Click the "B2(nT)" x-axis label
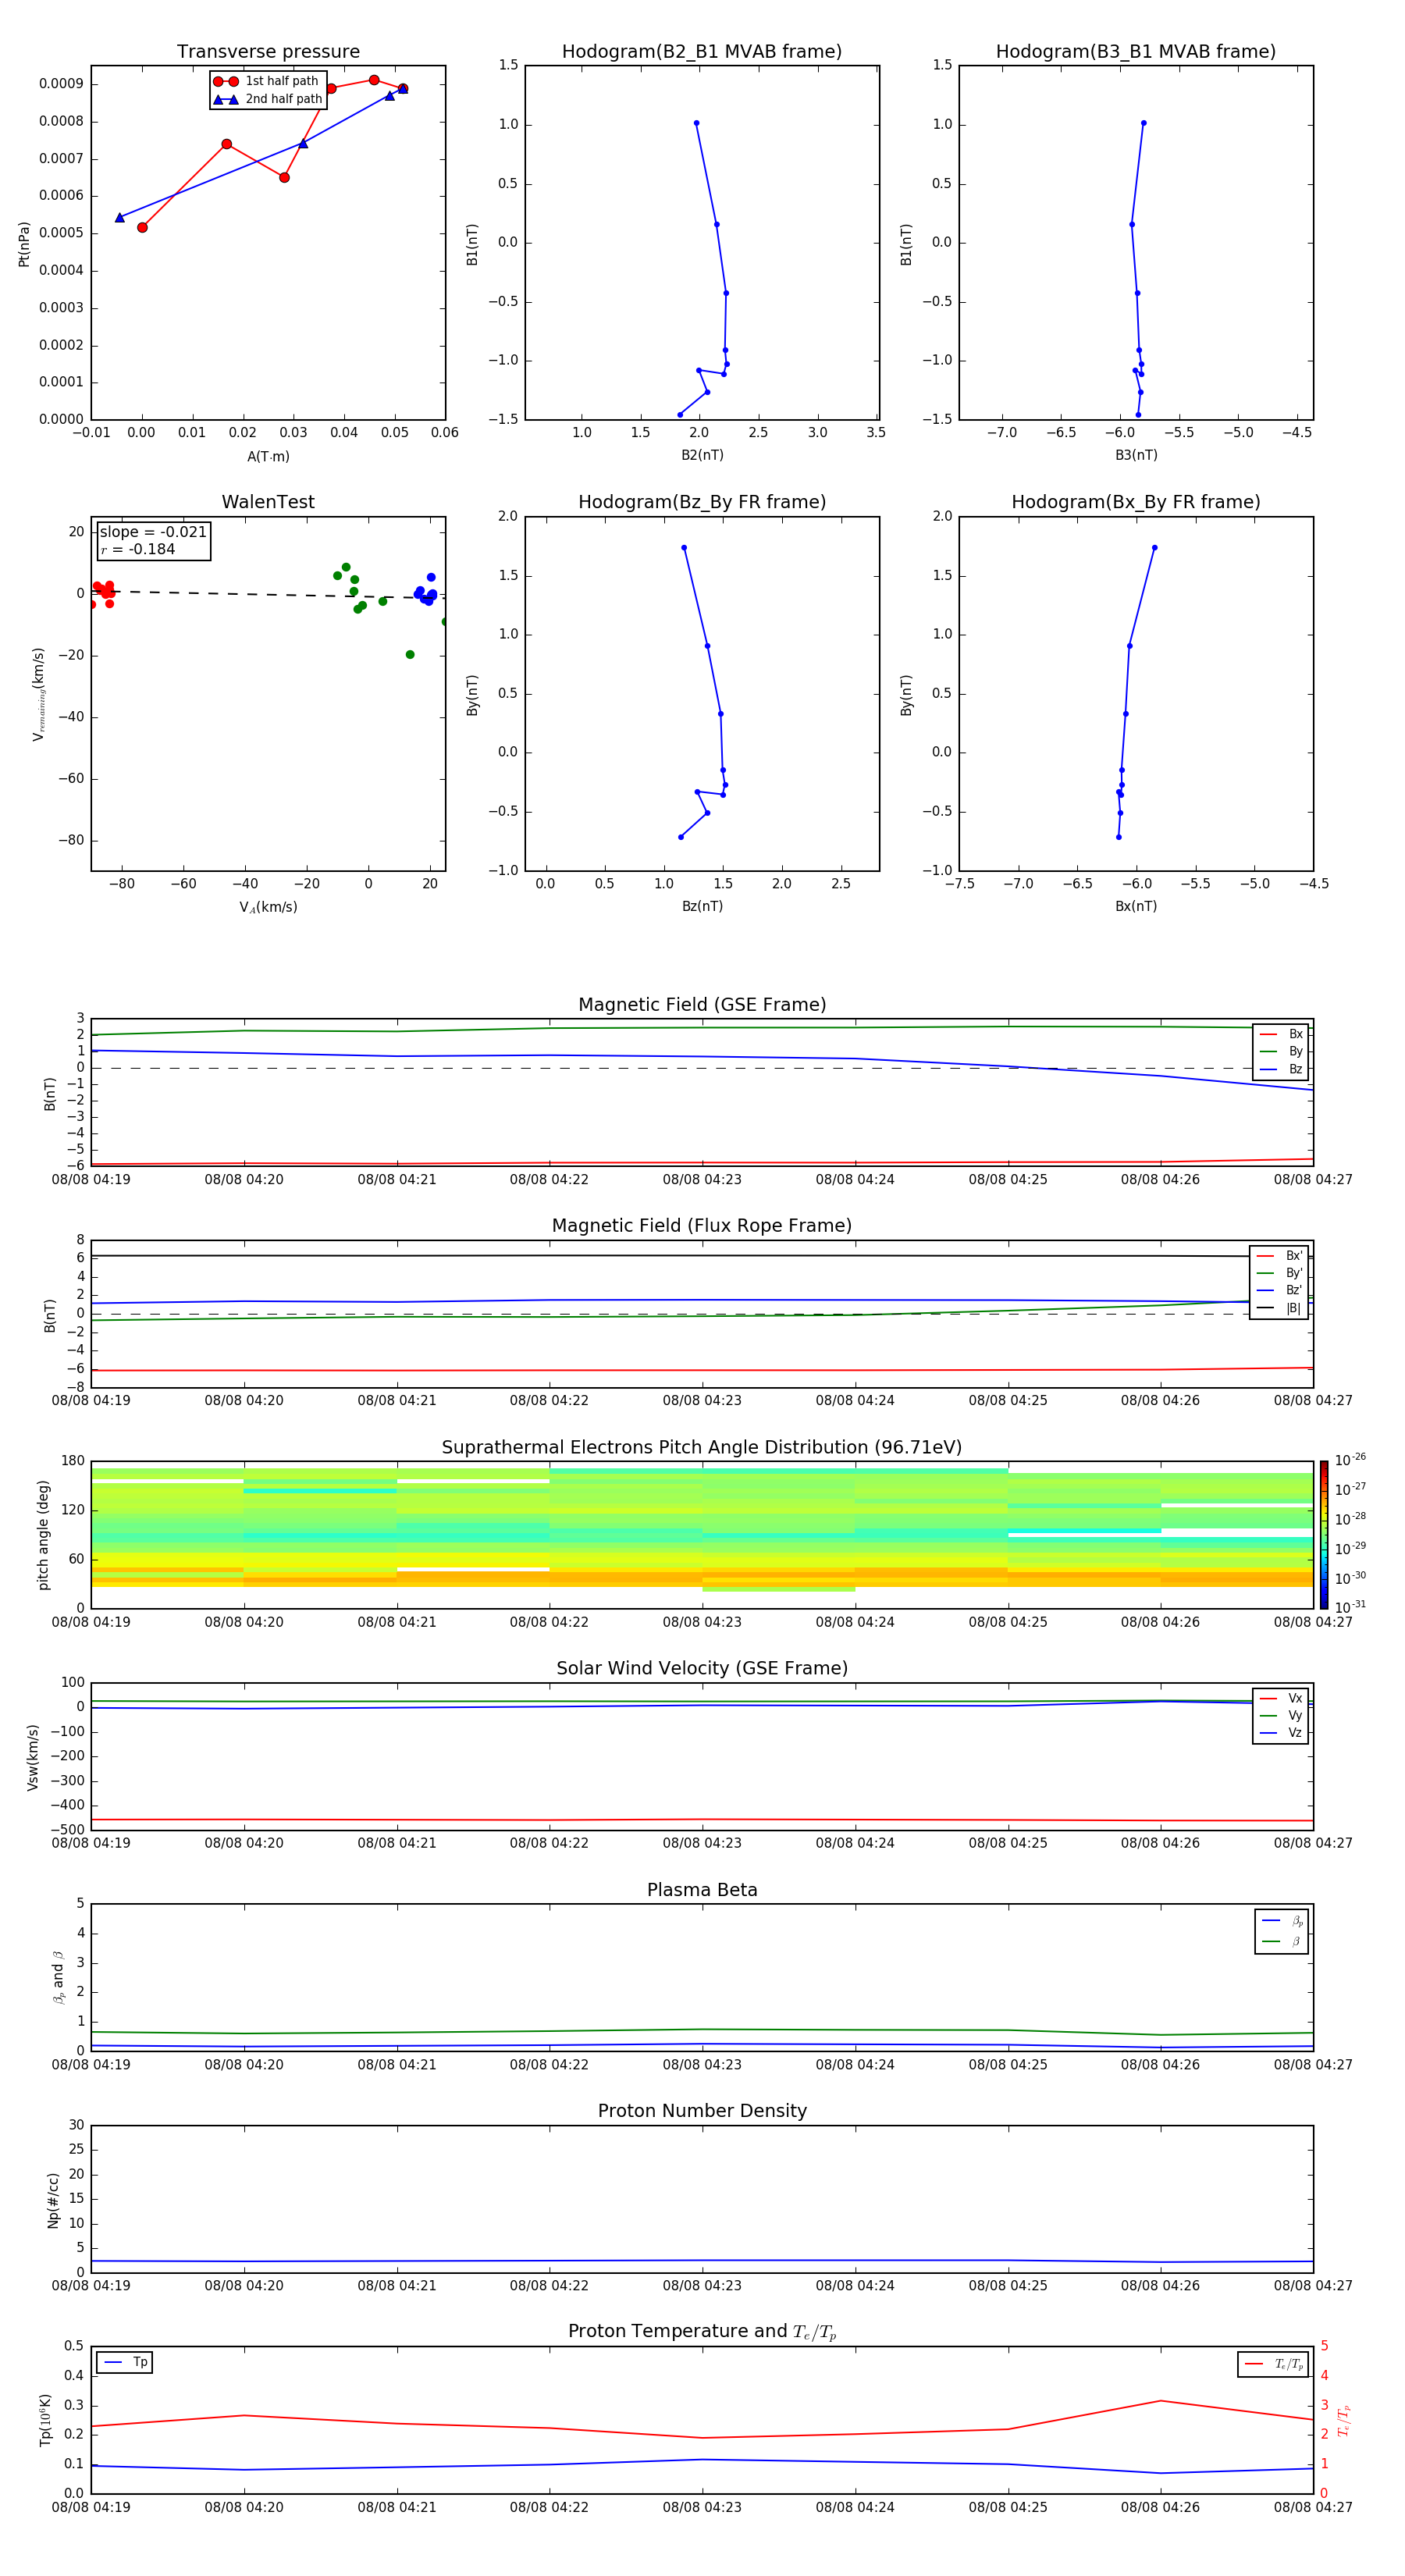This screenshot has width=1405, height=2576. click(x=702, y=455)
